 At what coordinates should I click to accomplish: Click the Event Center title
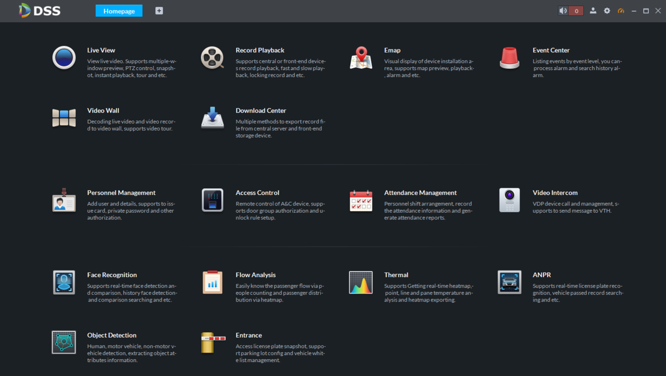[551, 50]
